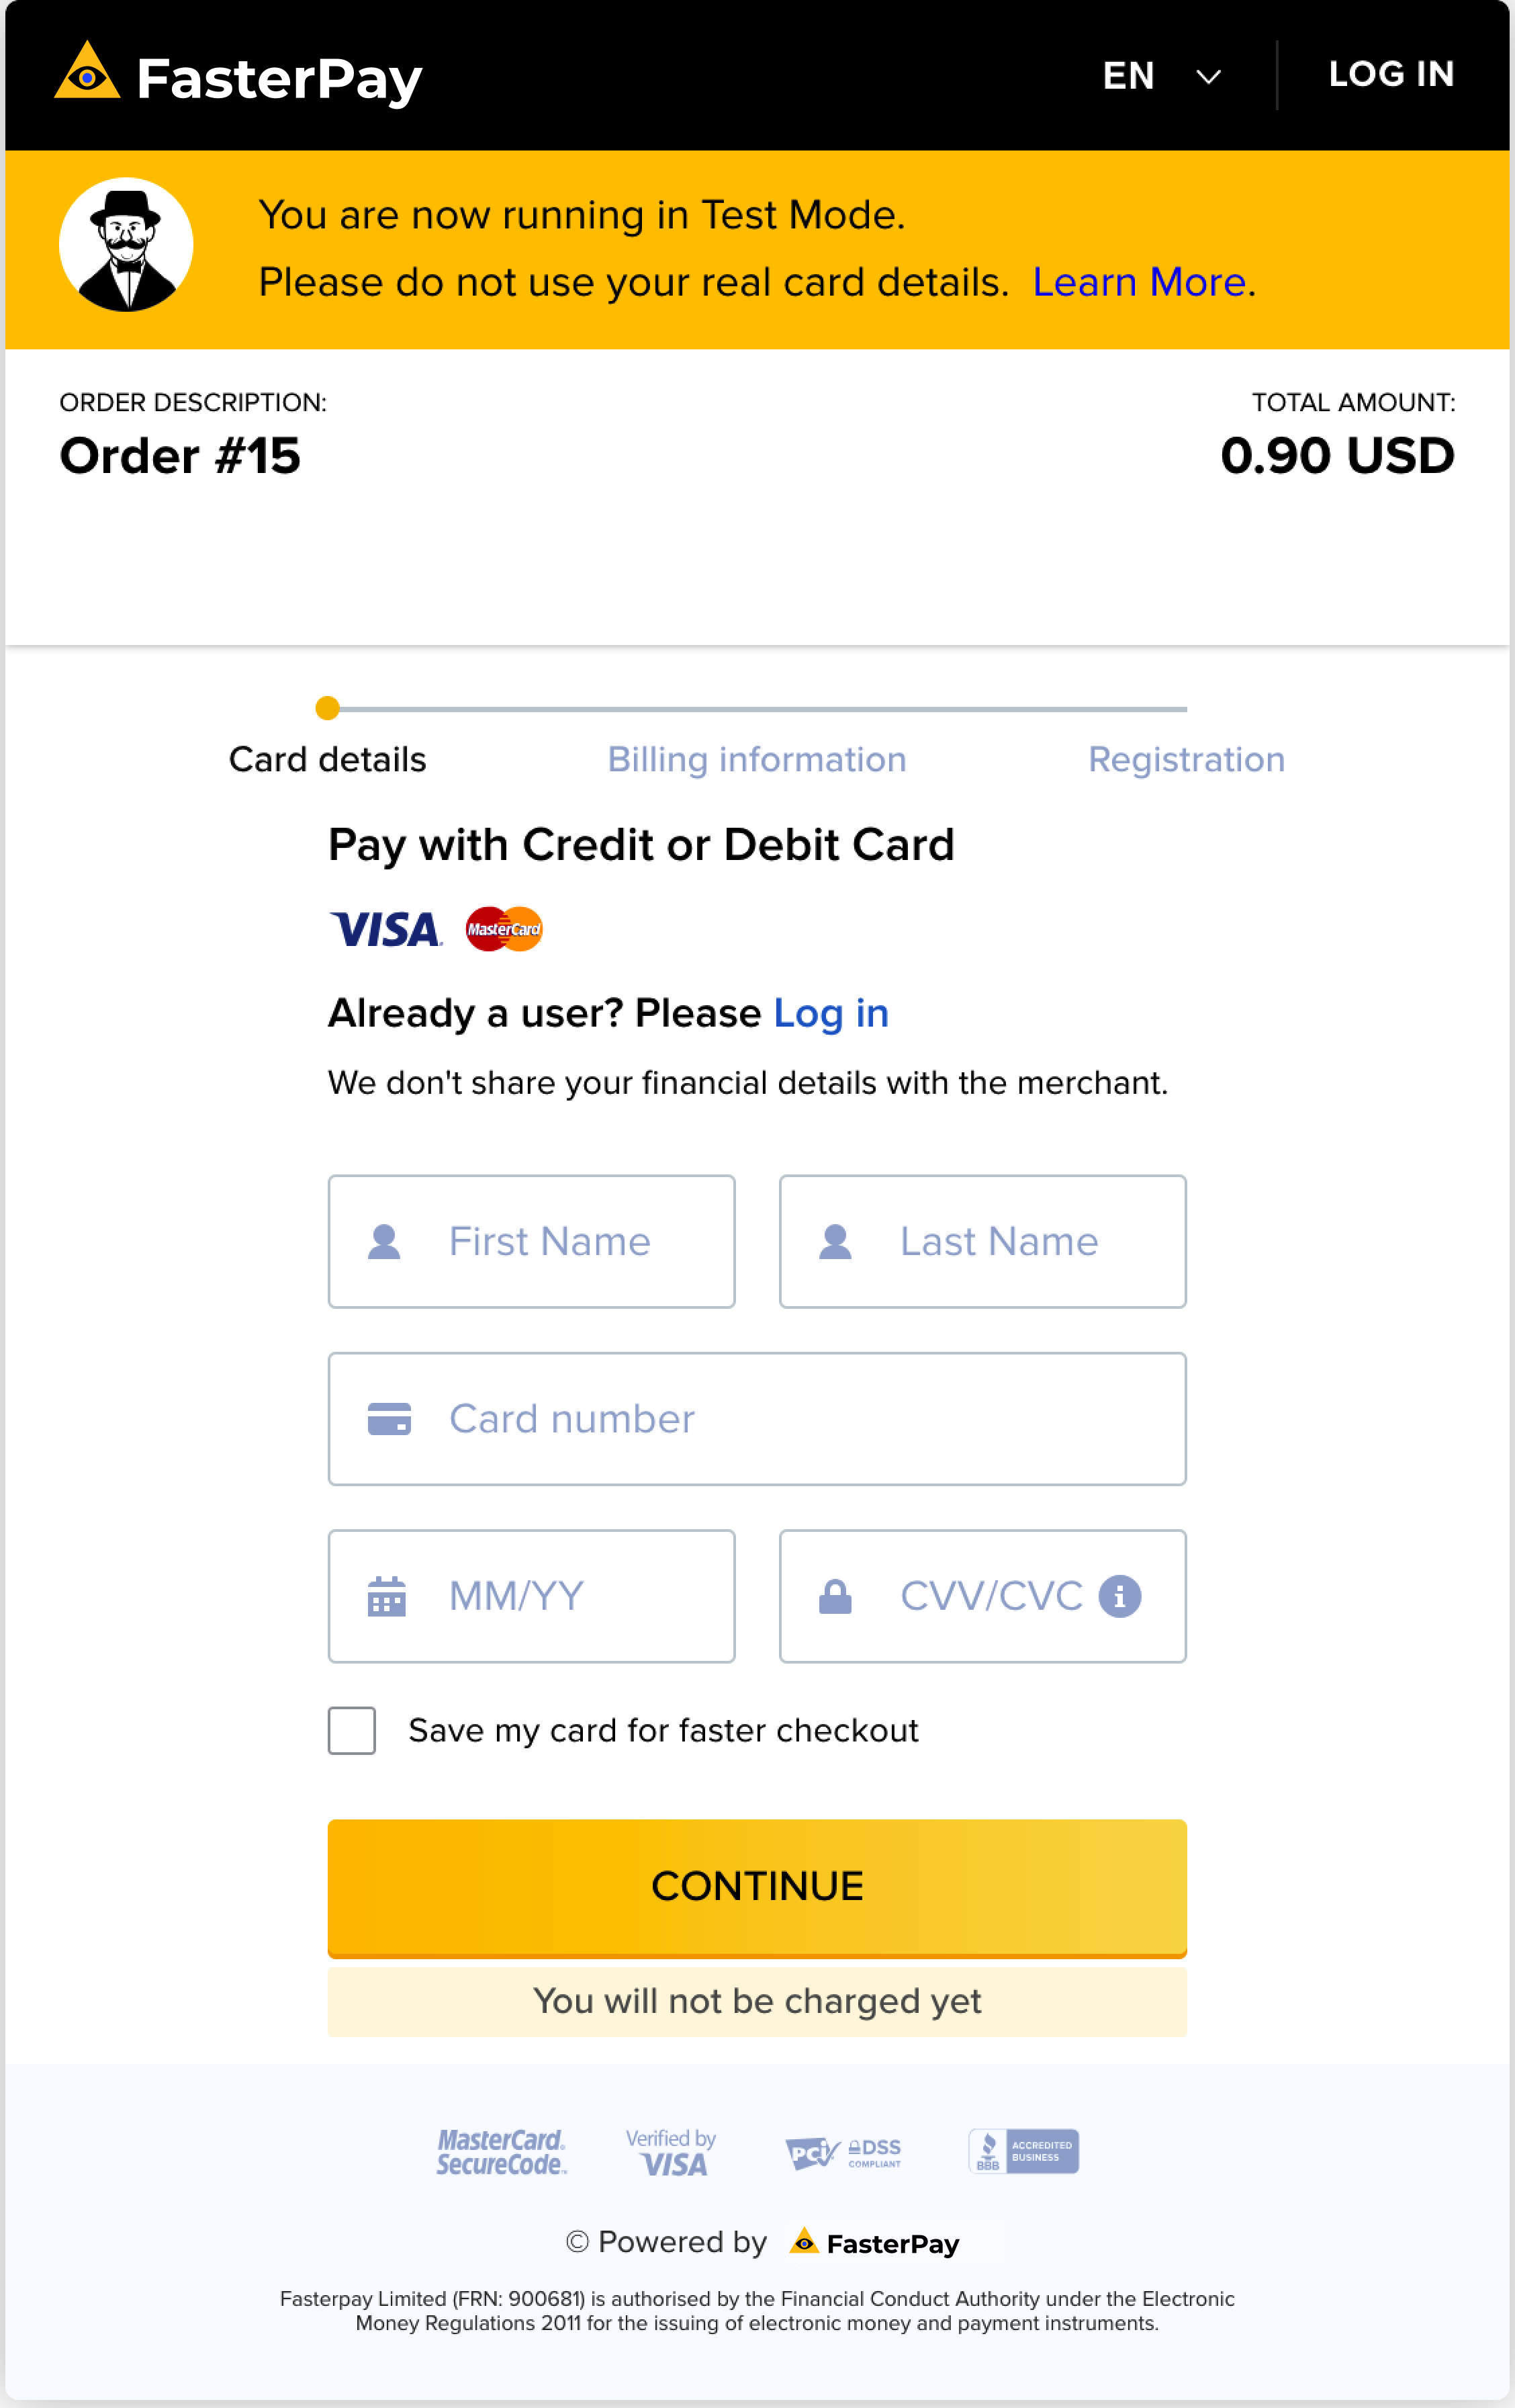Click the Card number input field

click(757, 1418)
